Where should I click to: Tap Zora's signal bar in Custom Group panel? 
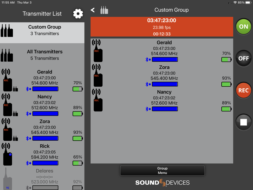(165, 84)
